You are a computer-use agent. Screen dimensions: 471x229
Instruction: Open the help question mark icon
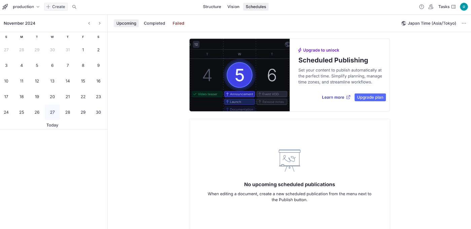422,7
